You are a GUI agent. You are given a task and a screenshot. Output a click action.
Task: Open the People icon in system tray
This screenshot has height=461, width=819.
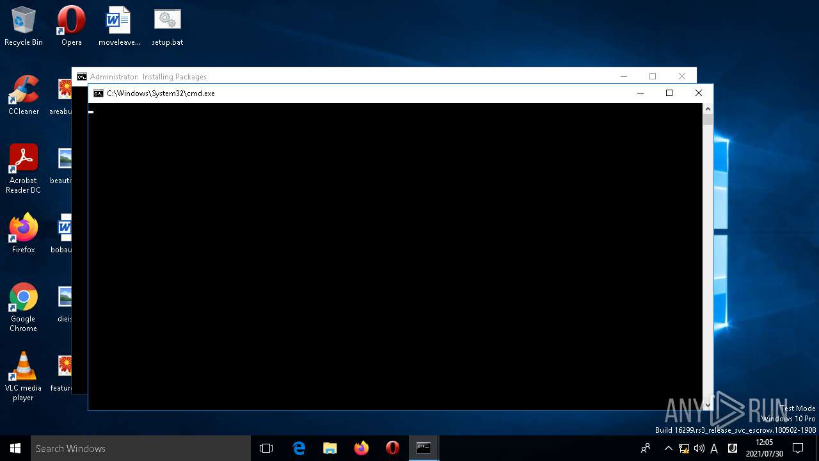click(646, 448)
